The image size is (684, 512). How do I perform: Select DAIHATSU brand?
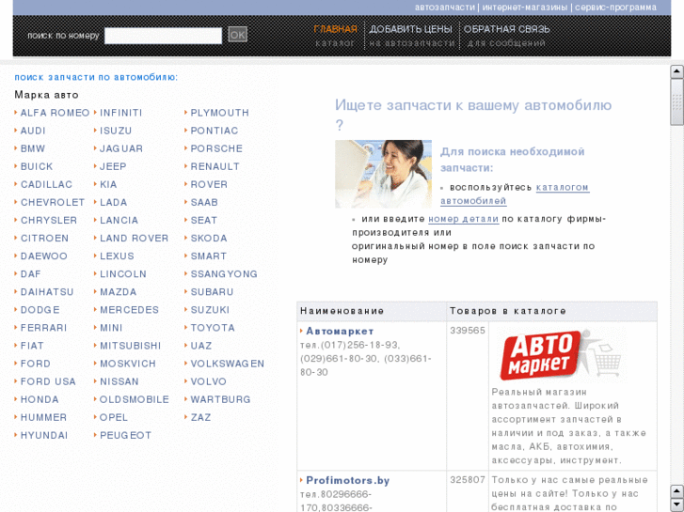(x=47, y=292)
